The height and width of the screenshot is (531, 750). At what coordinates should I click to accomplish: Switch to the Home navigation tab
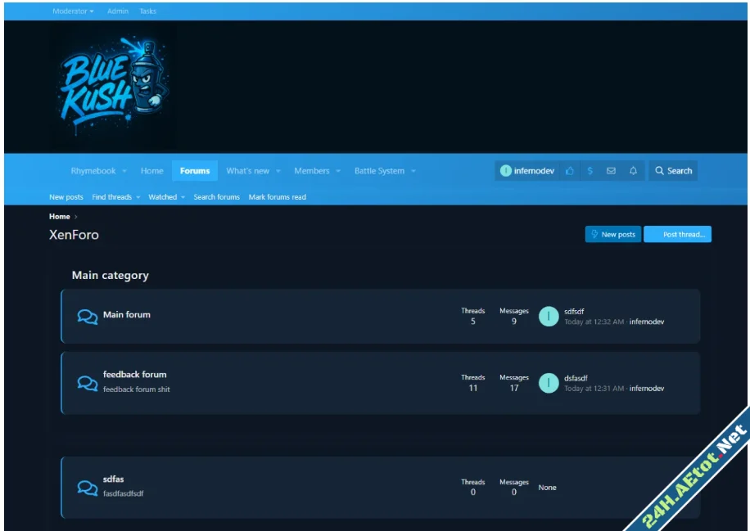(x=151, y=171)
